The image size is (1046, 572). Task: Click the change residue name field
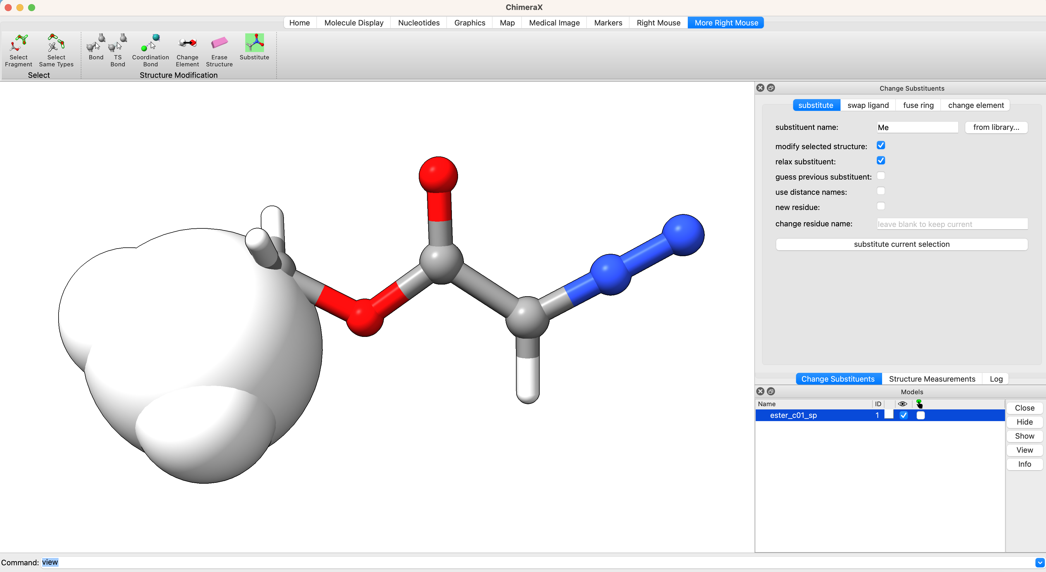[952, 224]
